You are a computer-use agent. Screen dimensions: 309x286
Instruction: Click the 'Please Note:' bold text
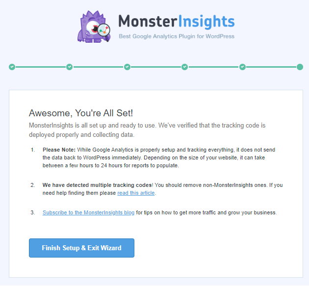point(59,150)
